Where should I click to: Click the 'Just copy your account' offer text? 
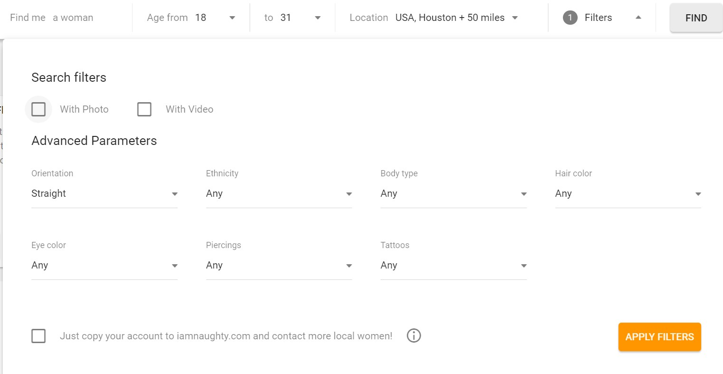pyautogui.click(x=226, y=336)
